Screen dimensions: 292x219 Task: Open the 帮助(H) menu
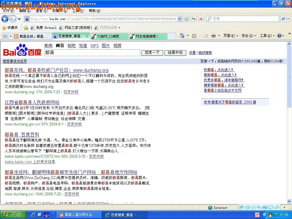(x=95, y=11)
